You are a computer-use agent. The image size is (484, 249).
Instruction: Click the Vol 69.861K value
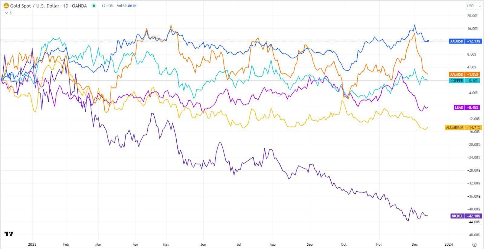[127, 6]
